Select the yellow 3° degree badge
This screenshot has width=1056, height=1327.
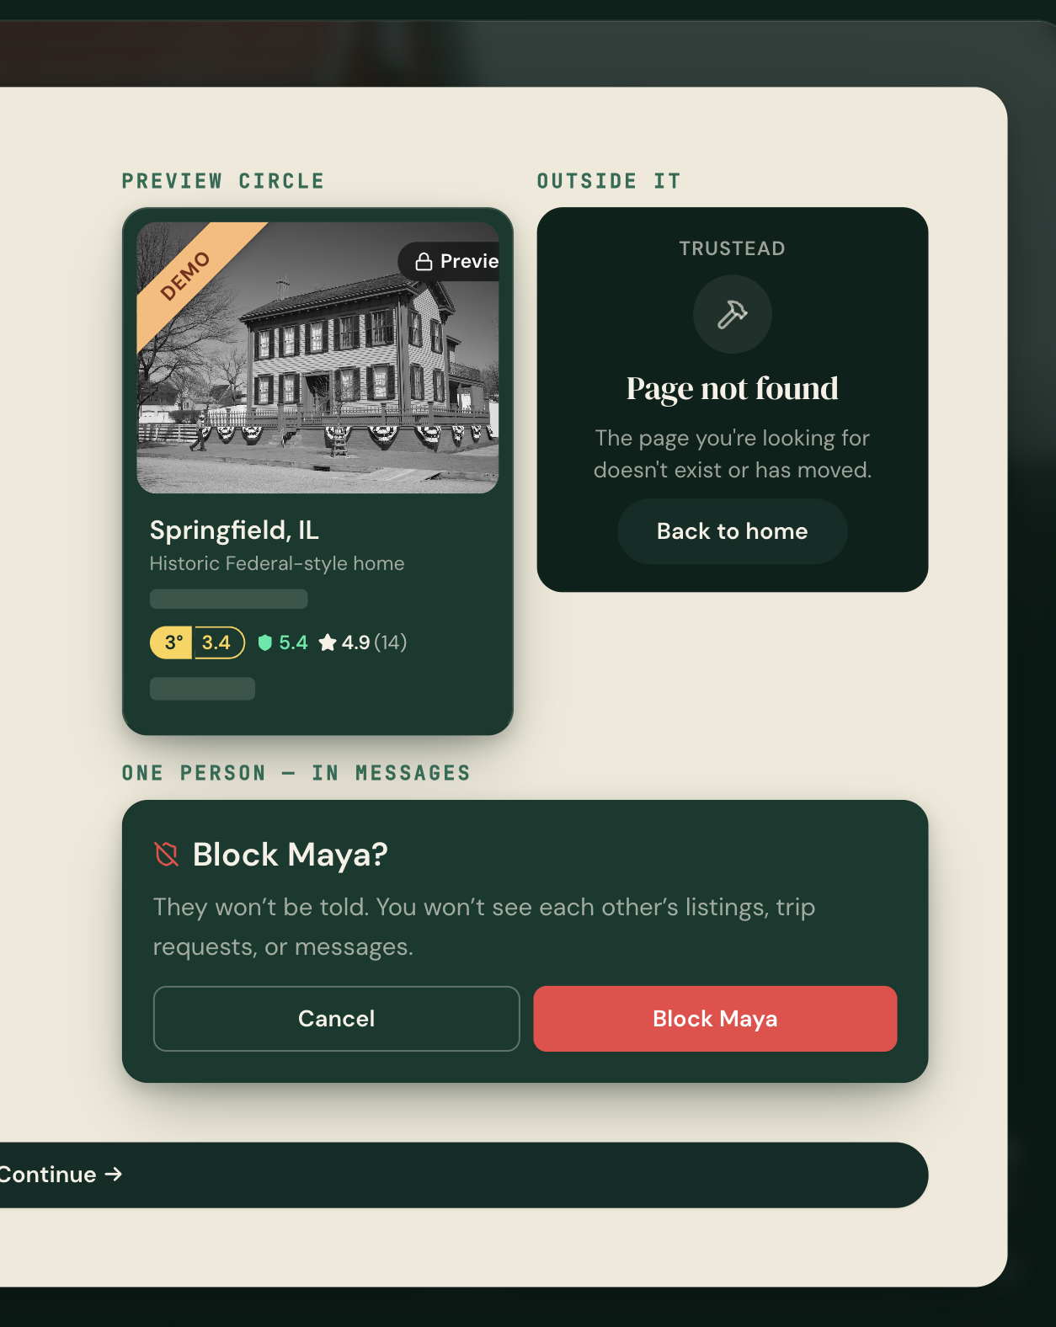pos(172,642)
